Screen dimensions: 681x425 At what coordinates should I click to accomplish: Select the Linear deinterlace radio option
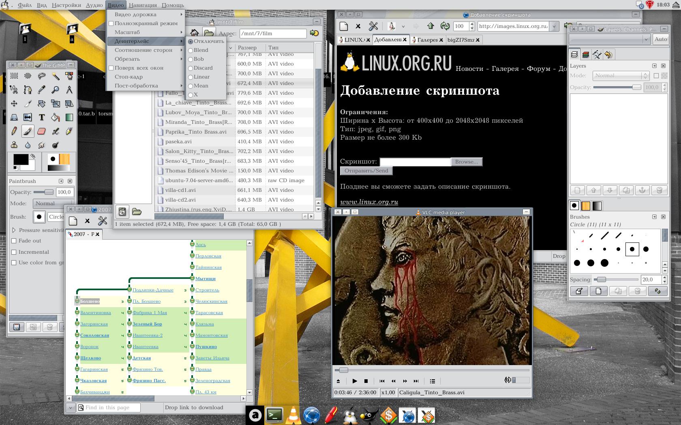[199, 76]
